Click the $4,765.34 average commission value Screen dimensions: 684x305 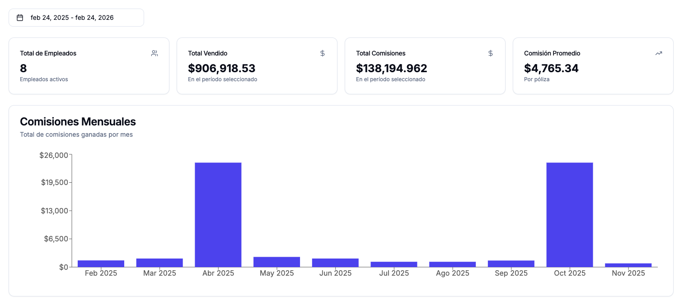point(551,69)
